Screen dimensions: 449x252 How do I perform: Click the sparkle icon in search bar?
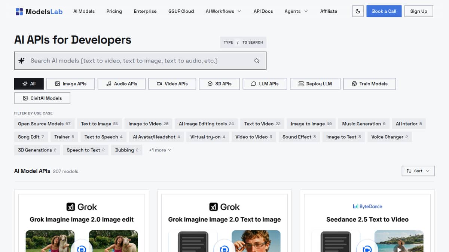pyautogui.click(x=21, y=61)
